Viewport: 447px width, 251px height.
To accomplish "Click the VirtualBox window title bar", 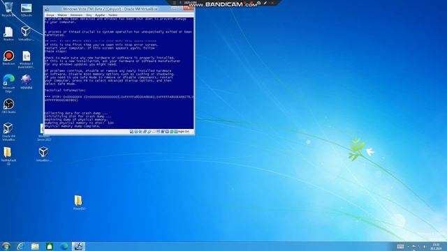I will coord(110,9).
